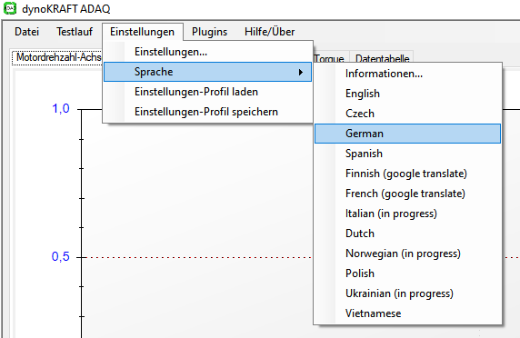
Task: Open the Datei menu
Action: (x=27, y=32)
